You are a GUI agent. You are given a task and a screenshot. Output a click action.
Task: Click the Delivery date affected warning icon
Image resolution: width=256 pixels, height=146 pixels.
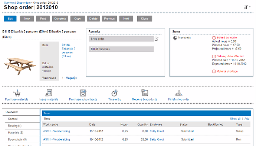click(214, 57)
